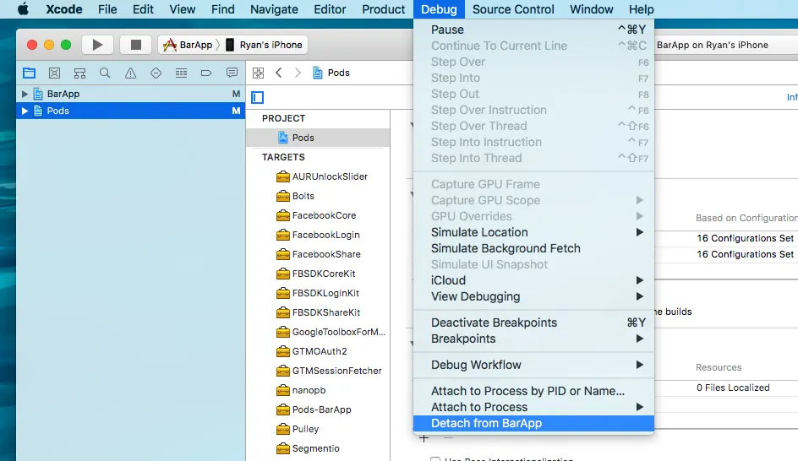Open iCloud submenu
Viewport: 798px width, 461px height.
click(x=533, y=280)
